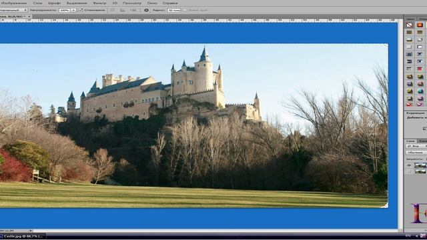427x240 pixels.
Task: Toggle the Сглаживание checkbox
Action: click(81, 10)
